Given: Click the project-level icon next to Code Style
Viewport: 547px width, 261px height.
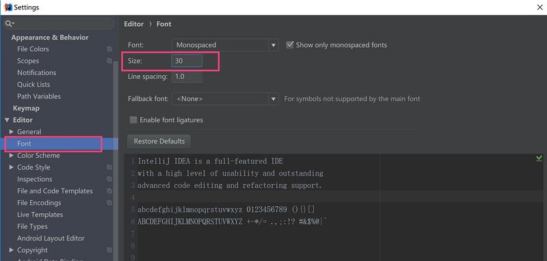Looking at the screenshot, I should [109, 167].
